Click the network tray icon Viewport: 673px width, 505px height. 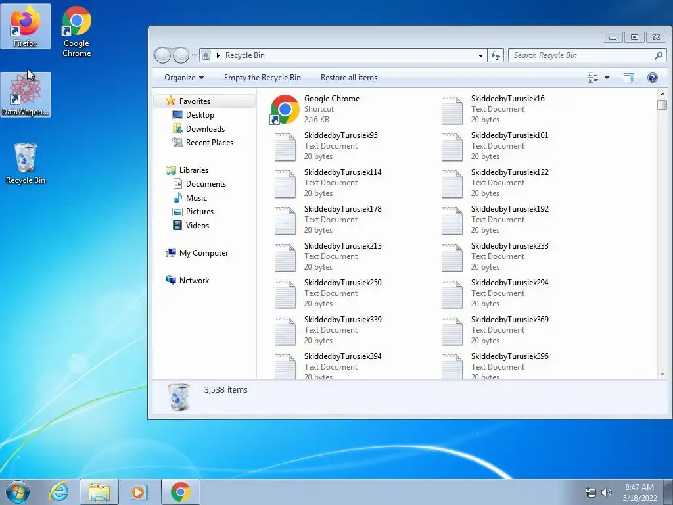[591, 493]
